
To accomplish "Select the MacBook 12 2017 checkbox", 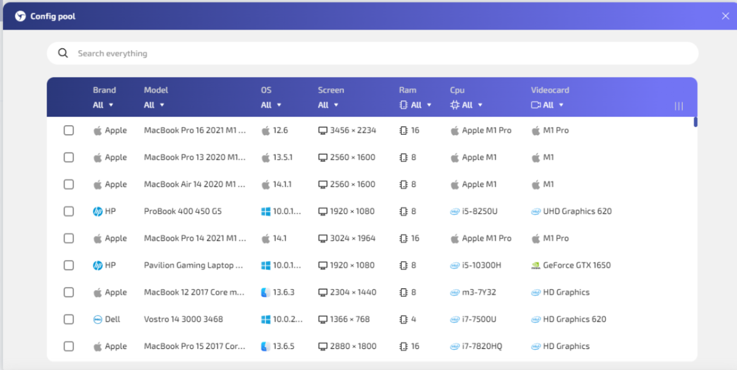I will [x=69, y=292].
